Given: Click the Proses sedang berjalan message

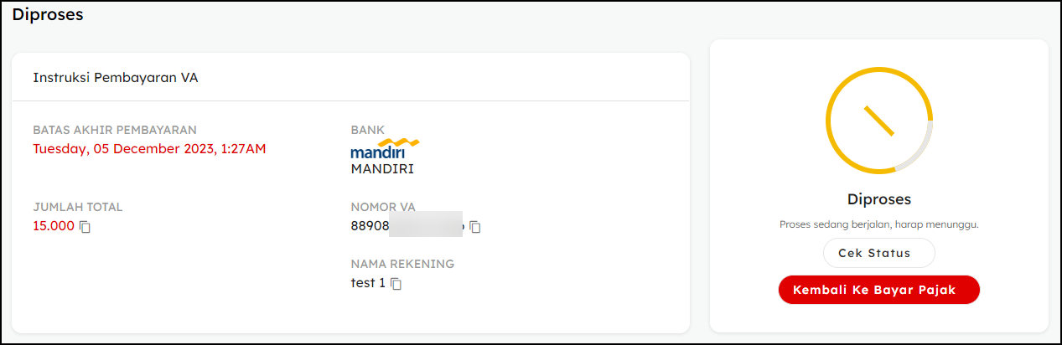Looking at the screenshot, I should pos(878,224).
